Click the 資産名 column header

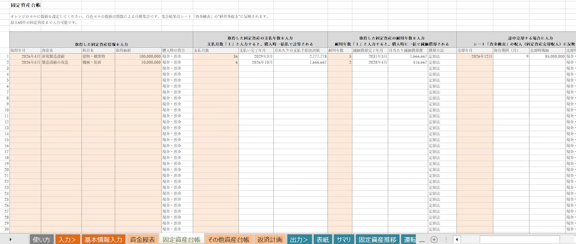[61, 50]
